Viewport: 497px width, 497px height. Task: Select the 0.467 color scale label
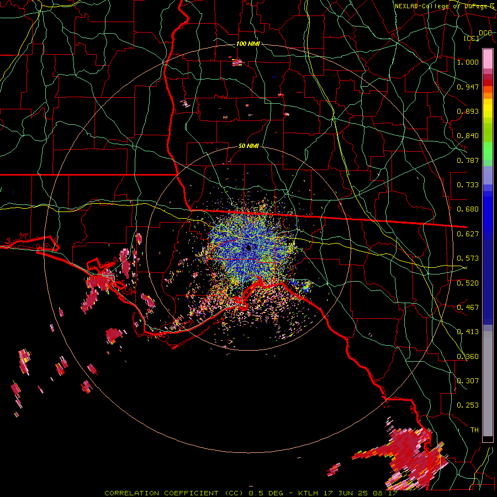coord(468,308)
